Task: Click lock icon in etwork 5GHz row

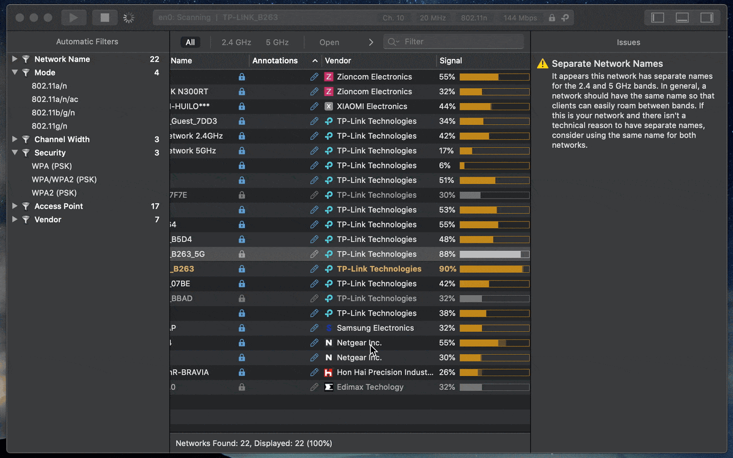Action: pos(242,151)
